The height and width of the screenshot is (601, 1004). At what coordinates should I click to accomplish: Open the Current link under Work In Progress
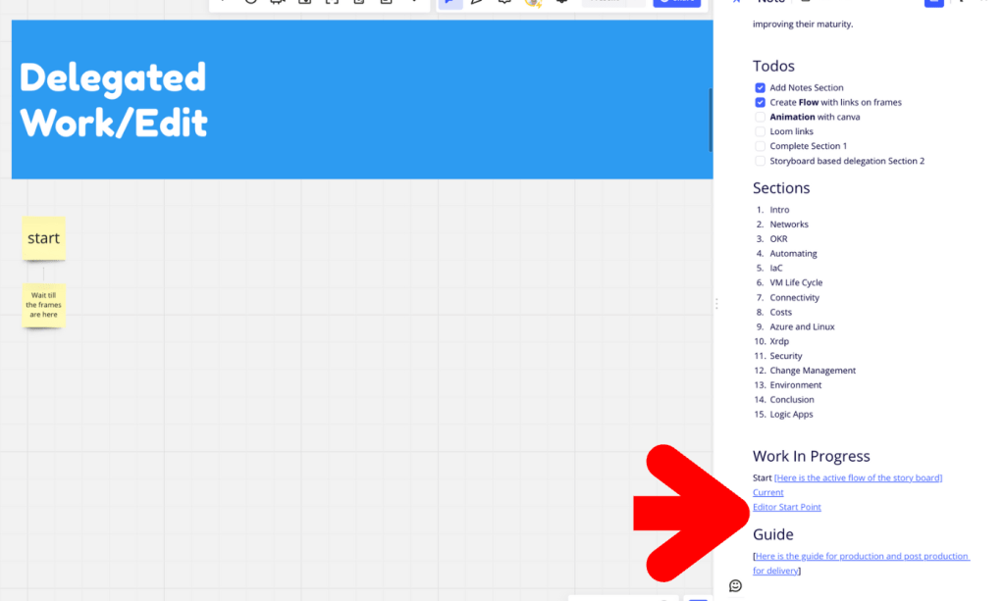767,492
